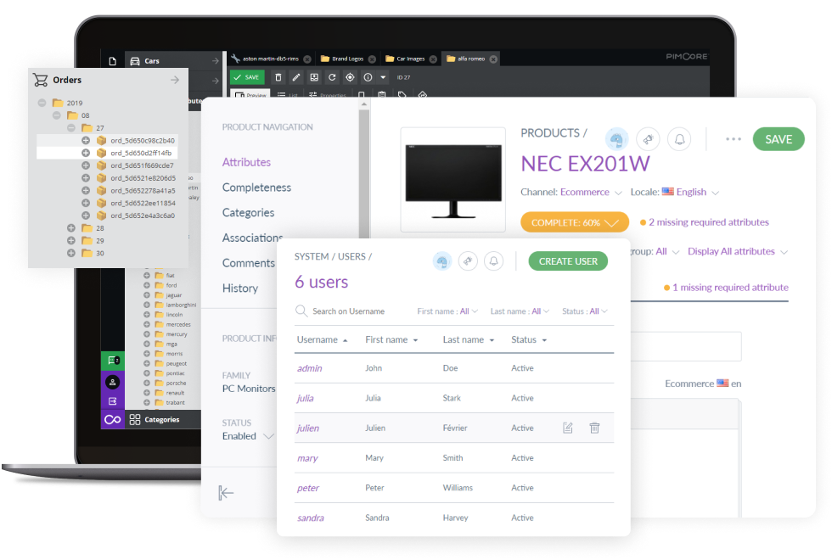The image size is (832, 560).
Task: Click the green SAVE button in Products header
Action: (x=779, y=139)
